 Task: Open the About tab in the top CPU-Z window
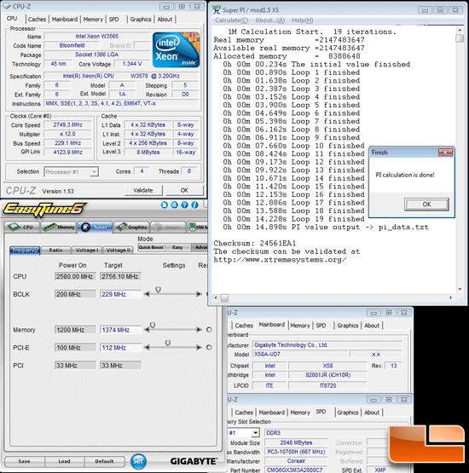[x=165, y=20]
